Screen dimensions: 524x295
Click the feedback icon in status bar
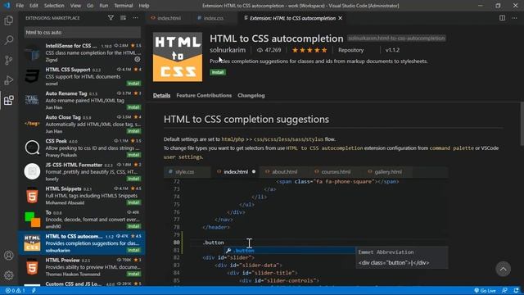pos(504,291)
